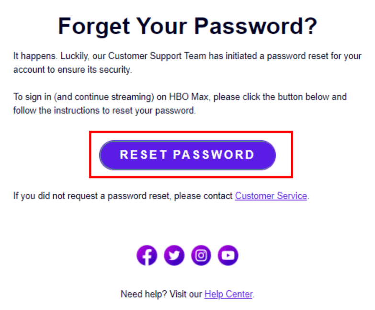
Task: Open the Instagram camera icon
Action: 201,255
